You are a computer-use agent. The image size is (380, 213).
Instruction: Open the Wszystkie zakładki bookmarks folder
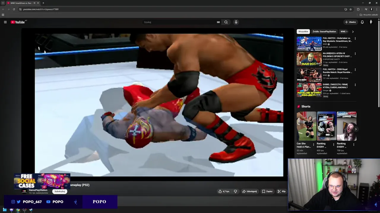(369, 14)
